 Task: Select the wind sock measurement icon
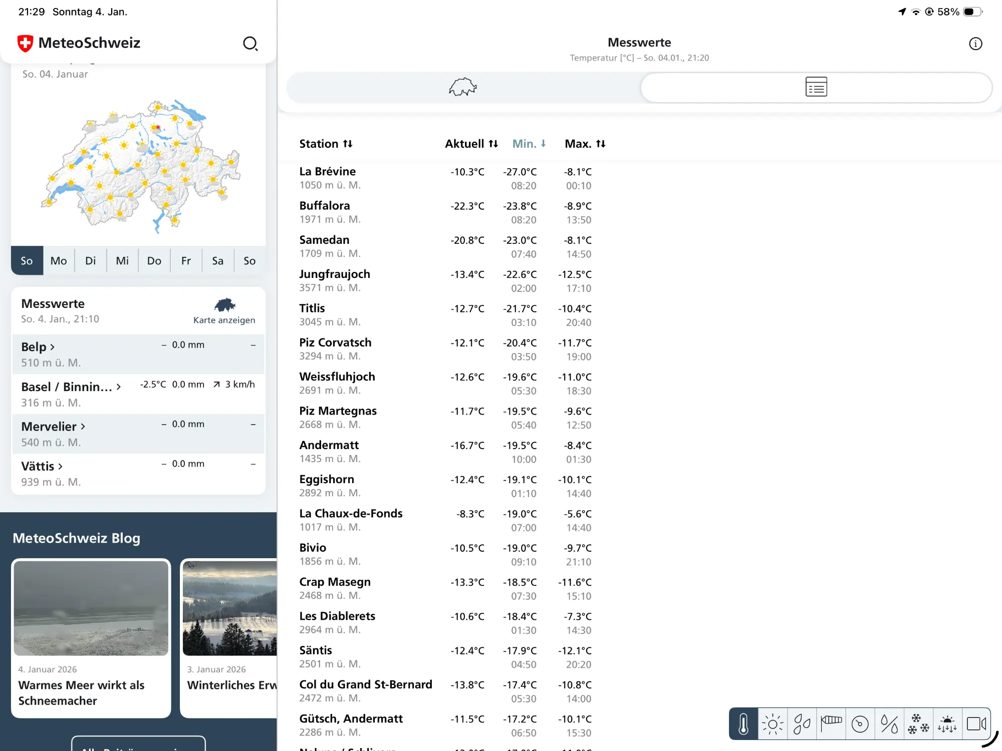[831, 723]
